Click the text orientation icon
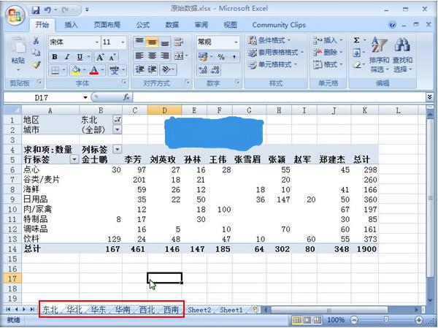This screenshot has height=328, width=438. click(x=166, y=69)
